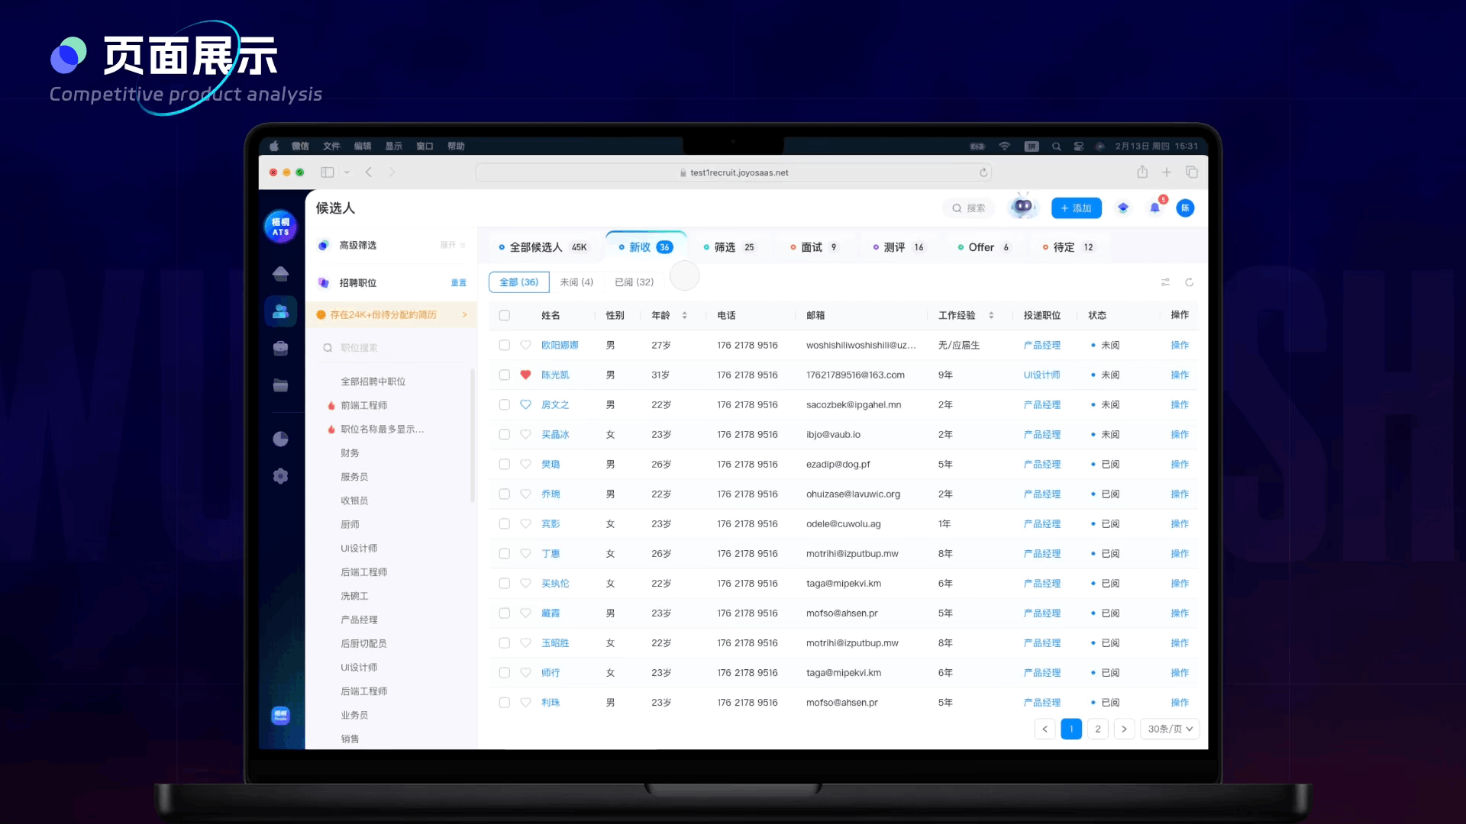The width and height of the screenshot is (1466, 824).
Task: Click the refresh icon above the table
Action: pos(1189,282)
